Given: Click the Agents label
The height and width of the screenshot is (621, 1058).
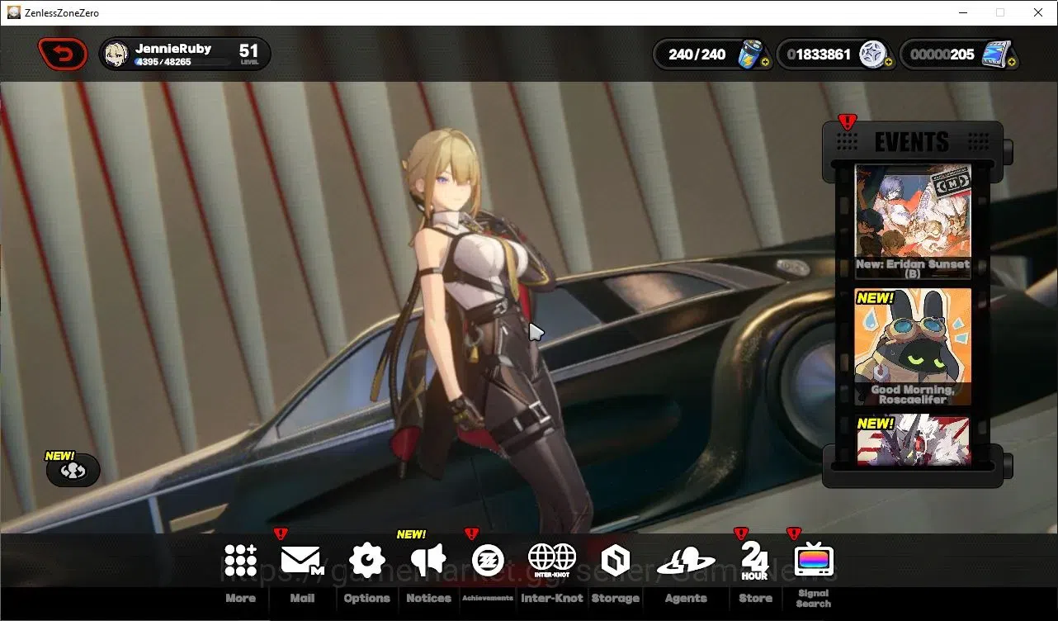Looking at the screenshot, I should (x=686, y=598).
